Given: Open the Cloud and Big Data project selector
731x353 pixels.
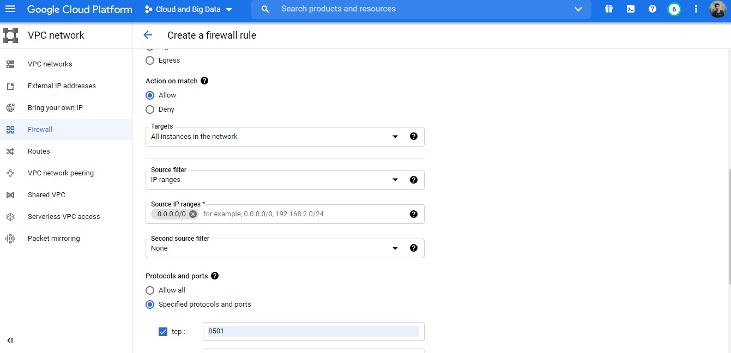Looking at the screenshot, I should click(188, 9).
